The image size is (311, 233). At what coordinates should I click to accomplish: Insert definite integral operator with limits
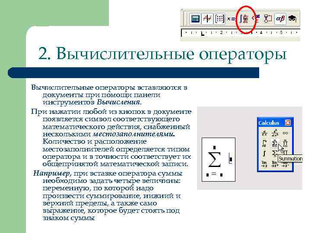pos(264,143)
